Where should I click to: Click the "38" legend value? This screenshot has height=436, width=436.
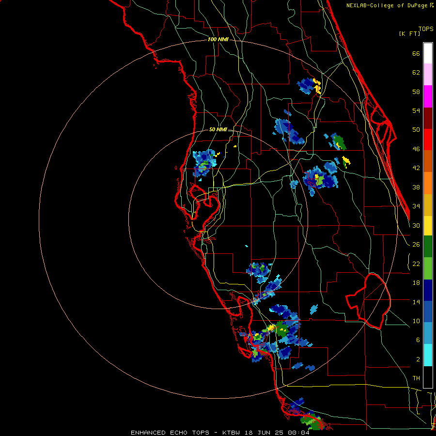416,187
